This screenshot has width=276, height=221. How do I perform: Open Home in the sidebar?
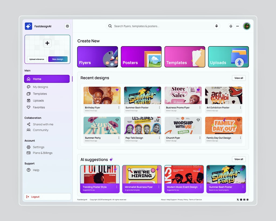coord(47,79)
